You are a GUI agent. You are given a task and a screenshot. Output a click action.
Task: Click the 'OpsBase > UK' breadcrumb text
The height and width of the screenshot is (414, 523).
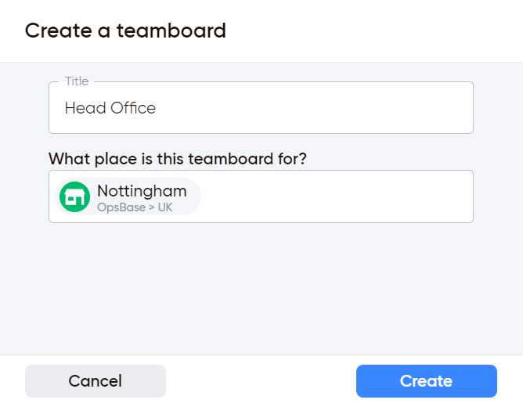[x=135, y=207]
